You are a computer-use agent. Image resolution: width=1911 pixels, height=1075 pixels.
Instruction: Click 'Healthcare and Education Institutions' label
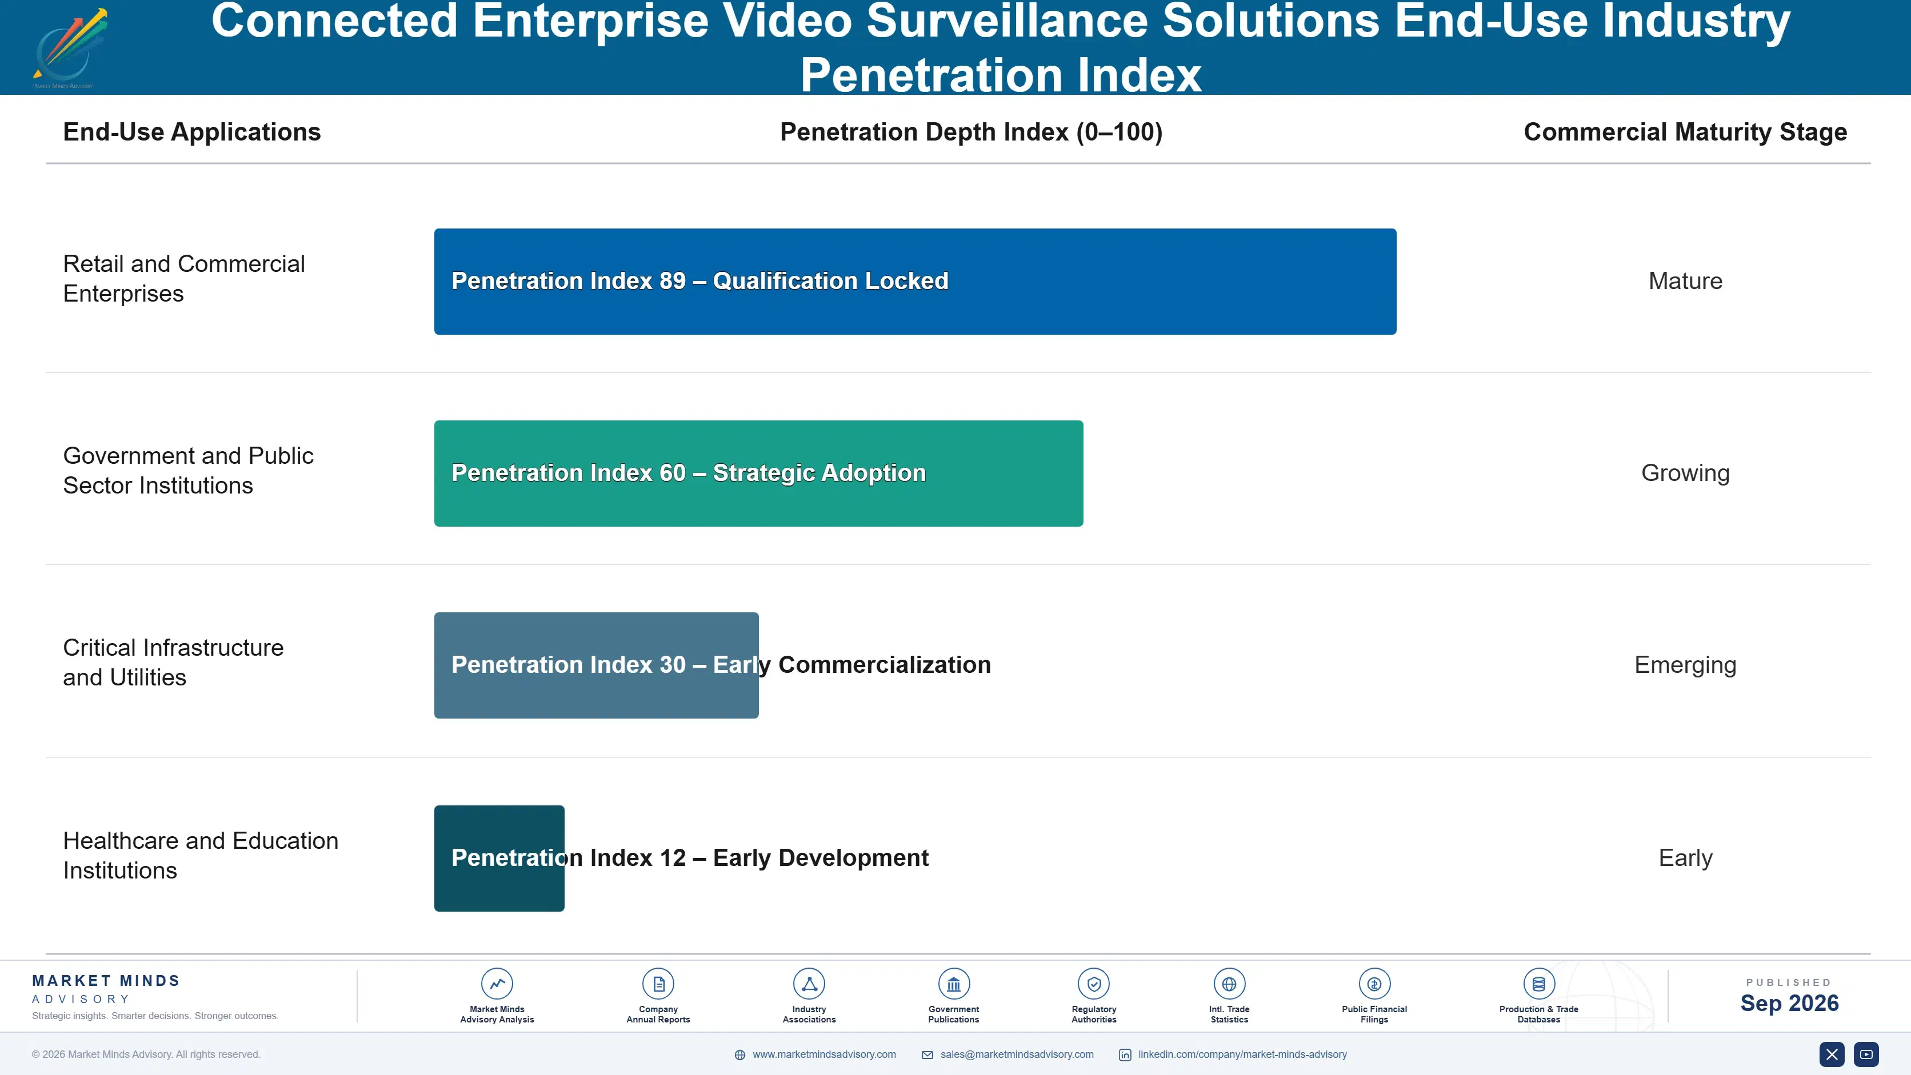click(200, 856)
